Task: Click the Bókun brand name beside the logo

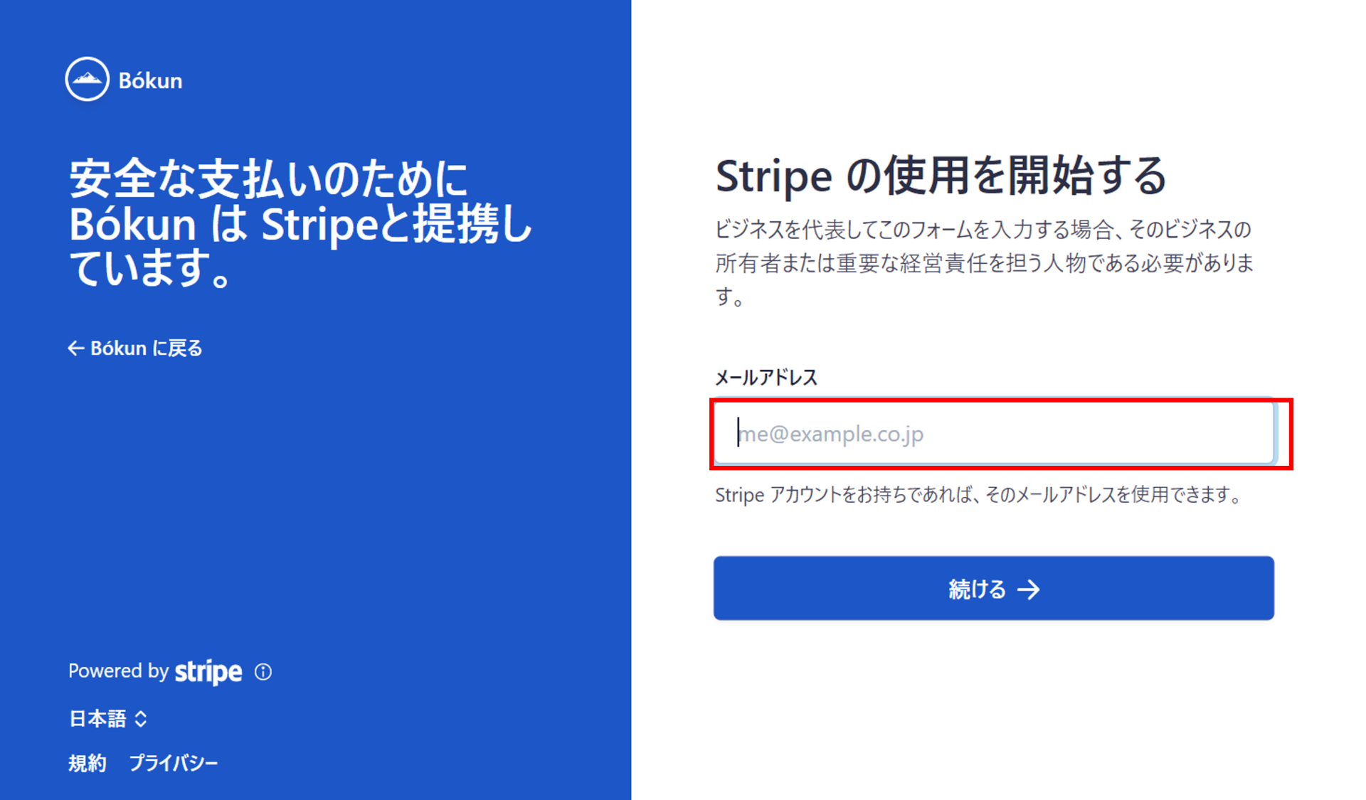Action: (x=150, y=80)
